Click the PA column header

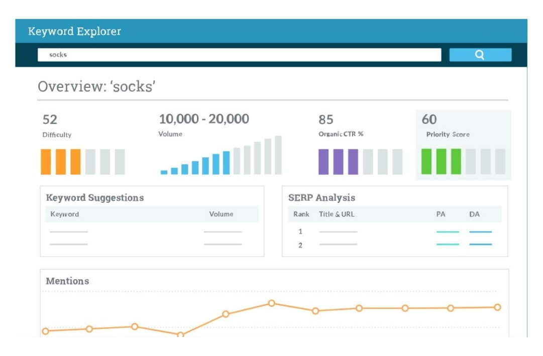pos(441,214)
